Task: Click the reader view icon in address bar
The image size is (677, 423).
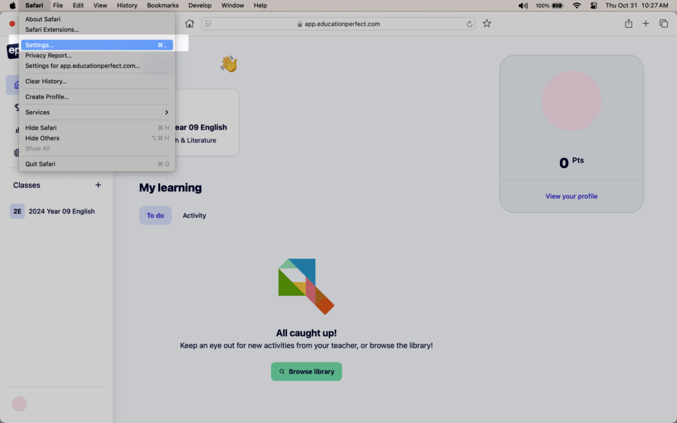Action: coord(208,24)
